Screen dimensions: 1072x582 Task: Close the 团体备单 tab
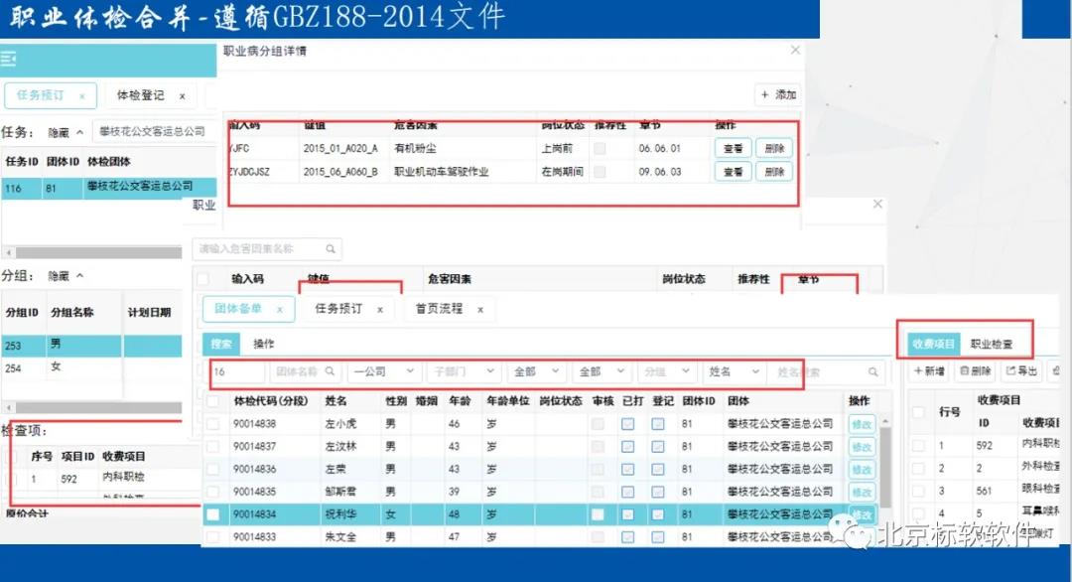[x=280, y=310]
